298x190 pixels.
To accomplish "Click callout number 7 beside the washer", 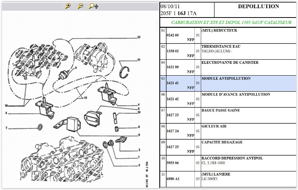I will 6,128.
